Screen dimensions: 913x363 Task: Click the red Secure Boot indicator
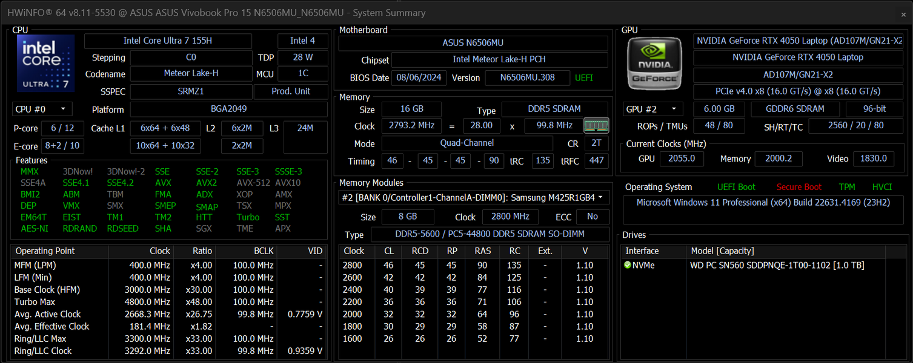[x=799, y=187]
